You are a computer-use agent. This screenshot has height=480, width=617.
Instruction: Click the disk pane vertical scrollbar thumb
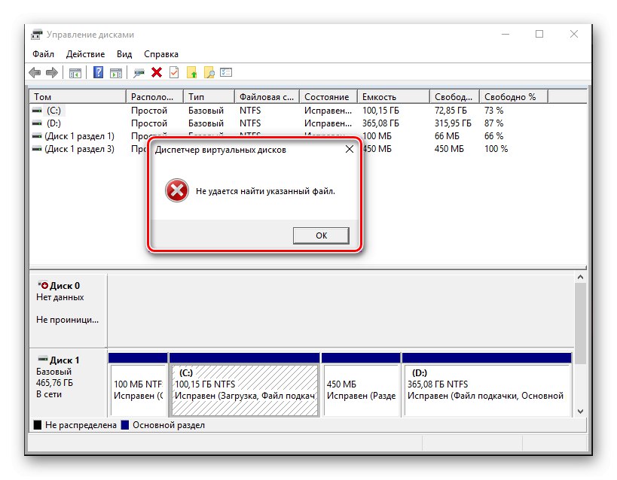point(580,324)
